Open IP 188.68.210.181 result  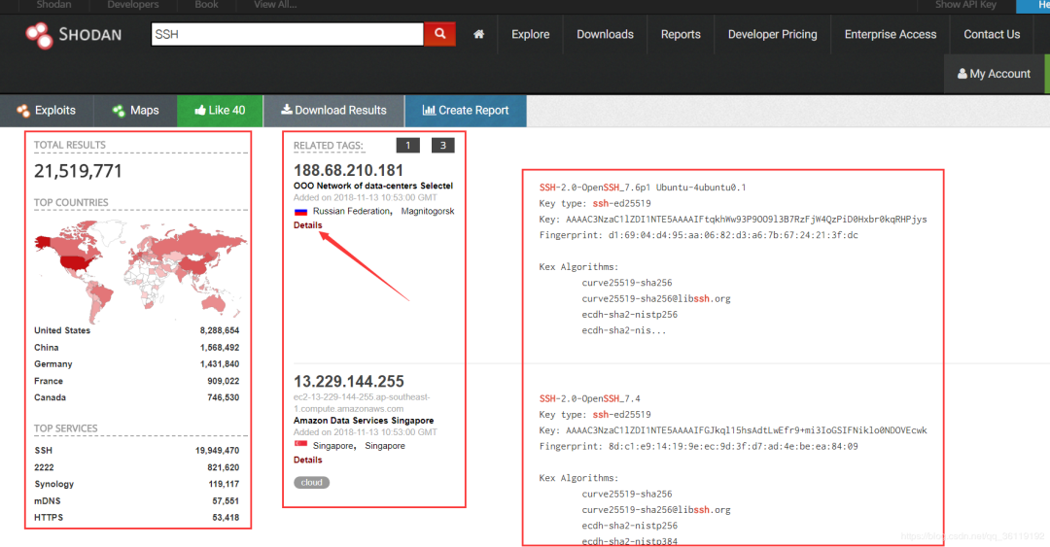tap(348, 170)
